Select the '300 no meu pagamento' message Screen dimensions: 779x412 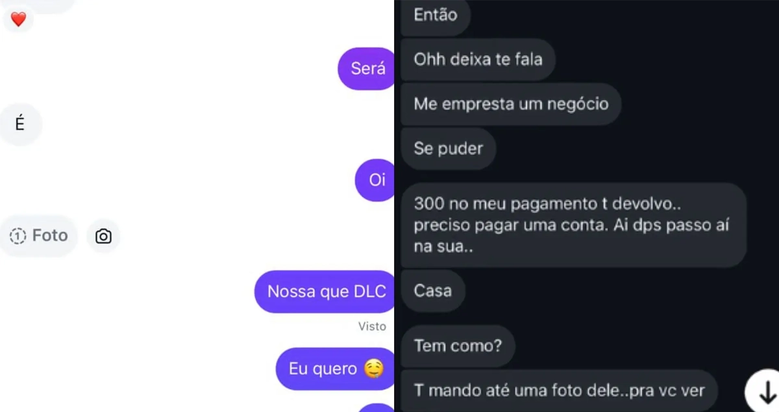pos(574,225)
